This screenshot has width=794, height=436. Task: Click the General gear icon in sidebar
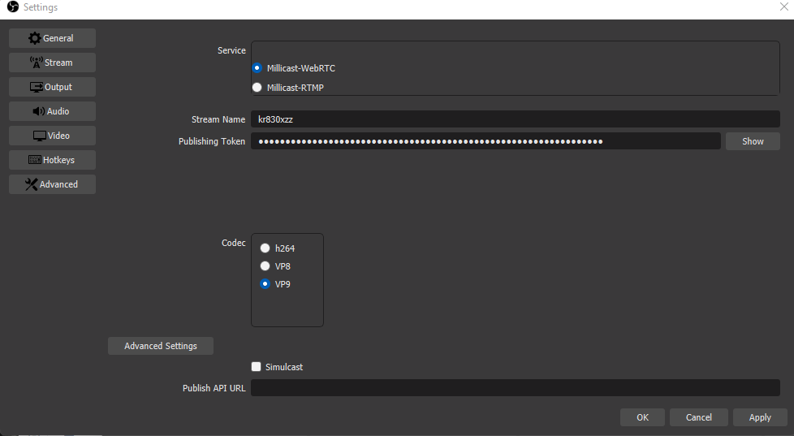tap(34, 38)
